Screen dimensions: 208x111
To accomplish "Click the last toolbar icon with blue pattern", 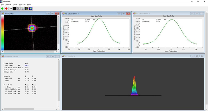I will pos(31,9).
